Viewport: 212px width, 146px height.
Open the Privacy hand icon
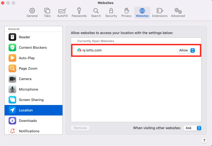(x=127, y=11)
